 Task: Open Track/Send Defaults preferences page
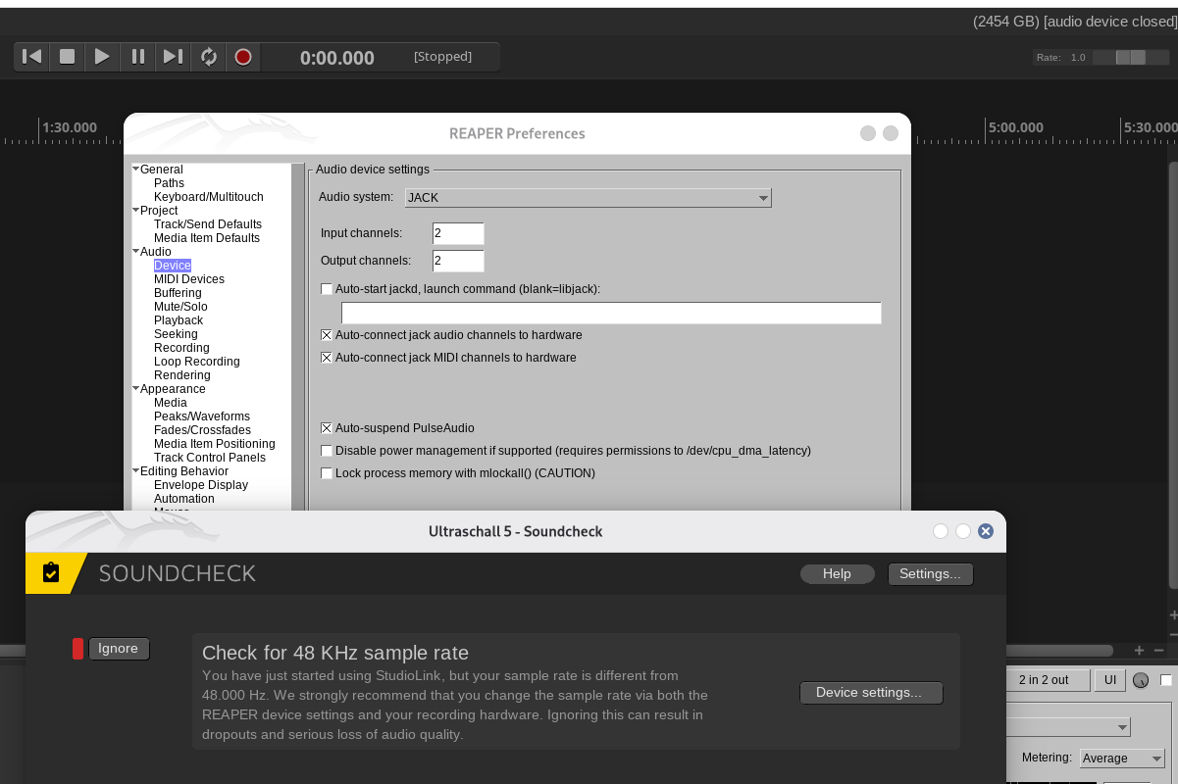point(208,224)
